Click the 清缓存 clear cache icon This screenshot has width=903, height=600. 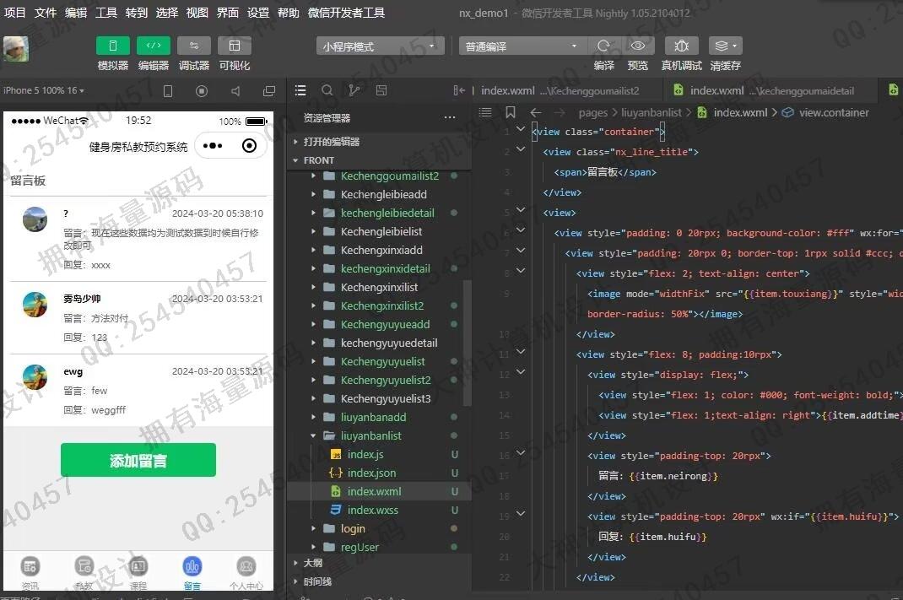[x=725, y=46]
